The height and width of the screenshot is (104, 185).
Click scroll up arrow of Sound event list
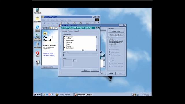pyautogui.click(x=97, y=37)
